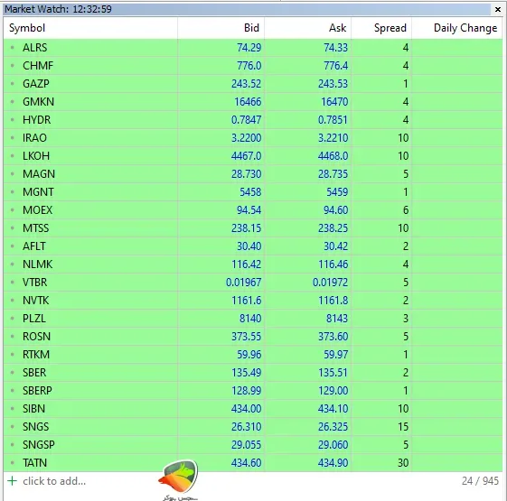The height and width of the screenshot is (501, 507).
Task: Click the green plus add-symbol icon
Action: pos(12,480)
